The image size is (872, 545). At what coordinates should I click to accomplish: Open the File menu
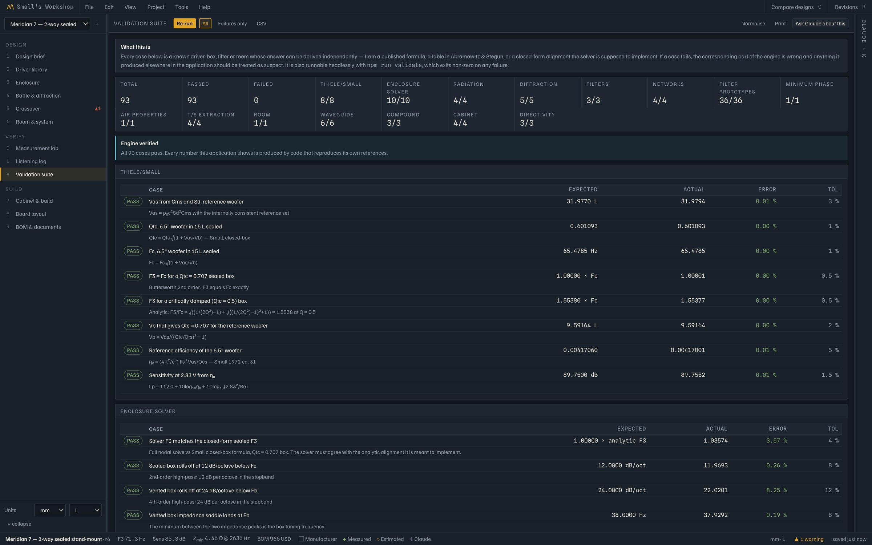tap(89, 7)
